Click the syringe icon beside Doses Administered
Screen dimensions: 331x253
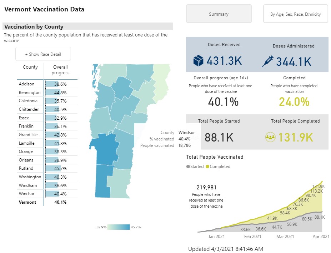[x=268, y=61]
